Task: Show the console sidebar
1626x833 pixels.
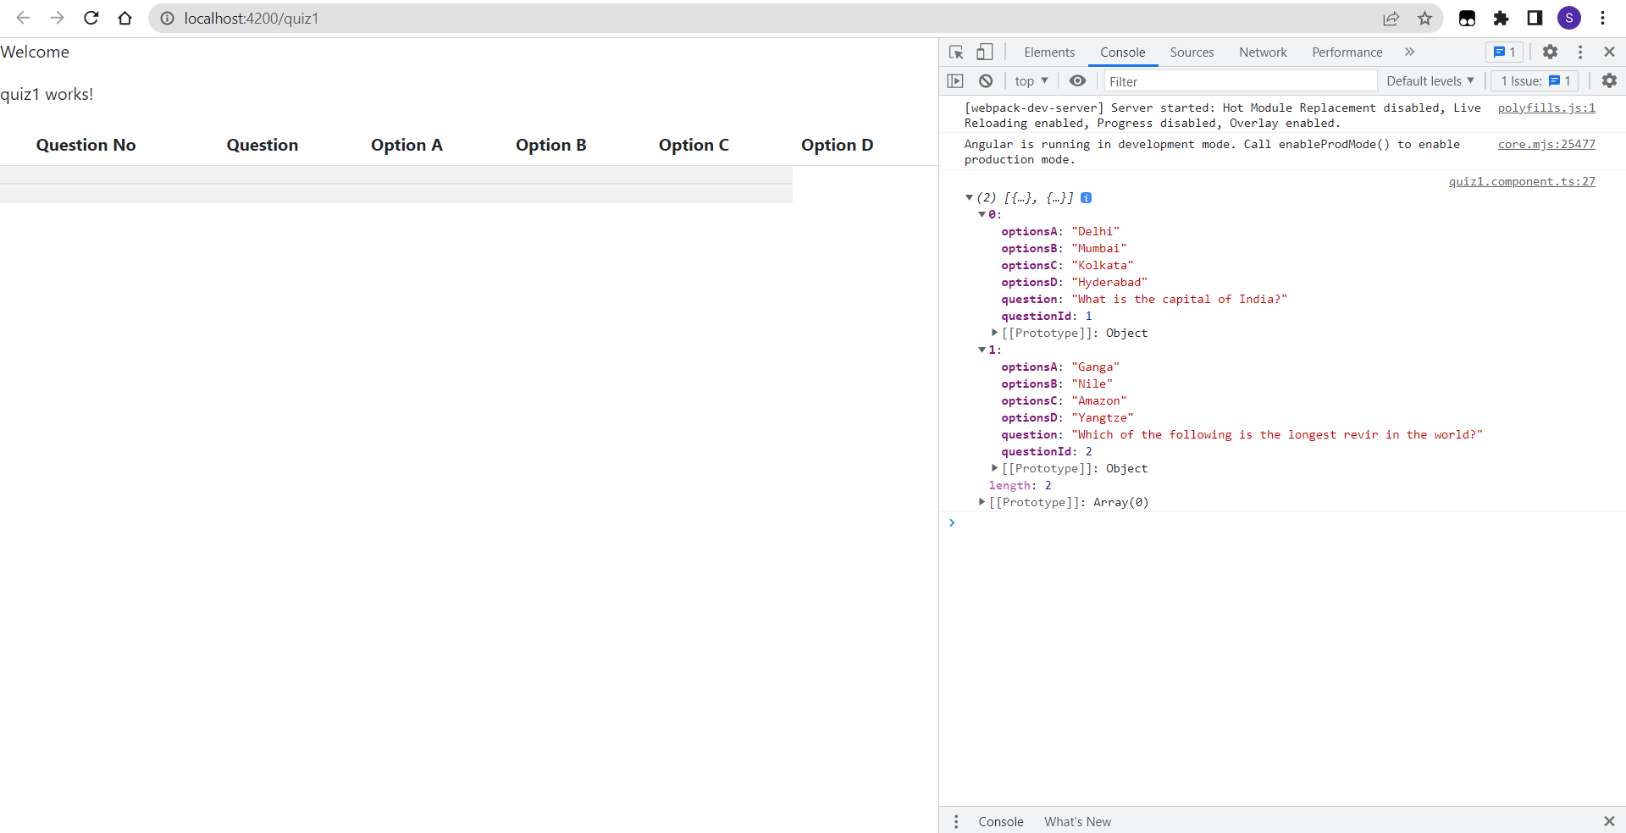Action: pyautogui.click(x=955, y=81)
